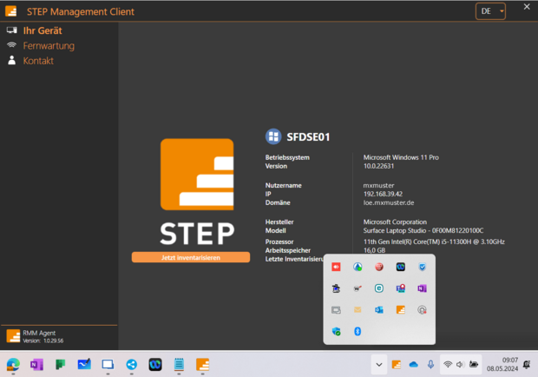Open the STEP taskbar icon
Image resolution: width=538 pixels, height=377 pixels.
tap(202, 364)
